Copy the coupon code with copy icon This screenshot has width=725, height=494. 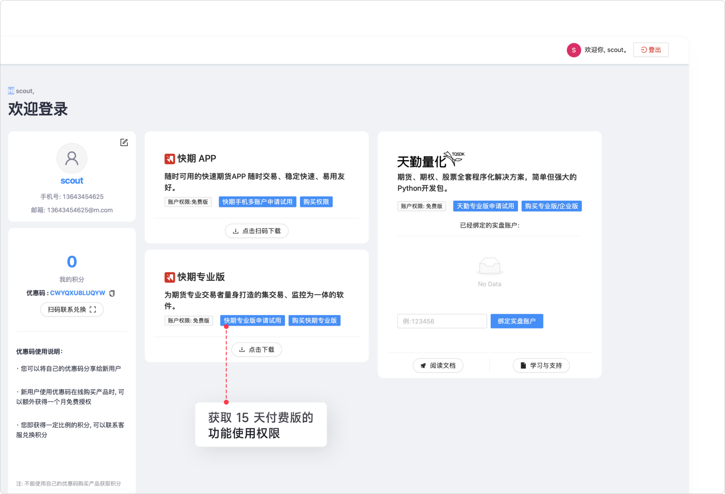[112, 293]
